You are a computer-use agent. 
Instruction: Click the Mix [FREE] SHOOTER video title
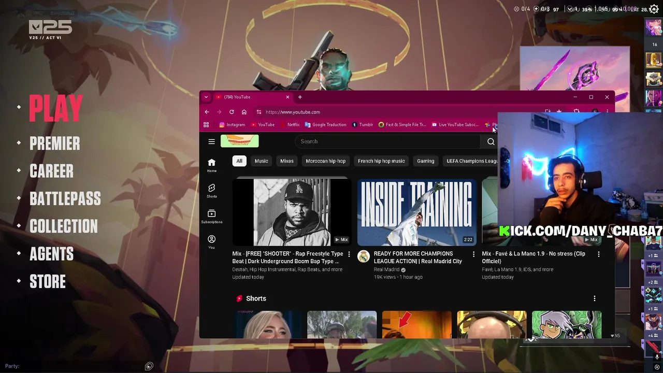click(288, 257)
